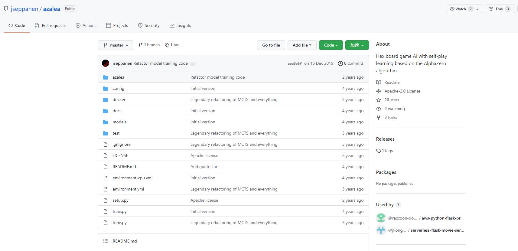The height and width of the screenshot is (251, 518).
Task: Click the models folder icon
Action: (x=106, y=122)
